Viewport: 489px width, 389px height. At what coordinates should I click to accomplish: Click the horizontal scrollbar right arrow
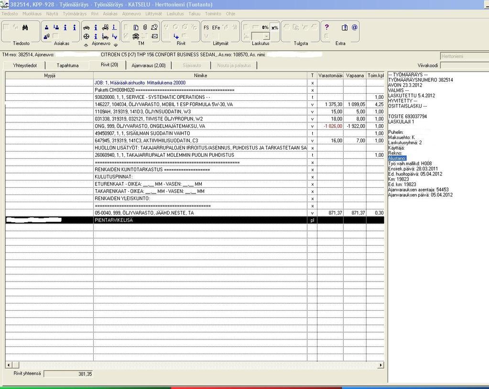[x=380, y=365]
